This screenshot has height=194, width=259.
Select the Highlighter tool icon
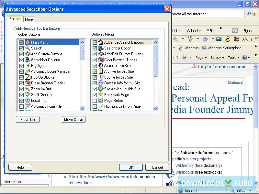tap(27, 65)
